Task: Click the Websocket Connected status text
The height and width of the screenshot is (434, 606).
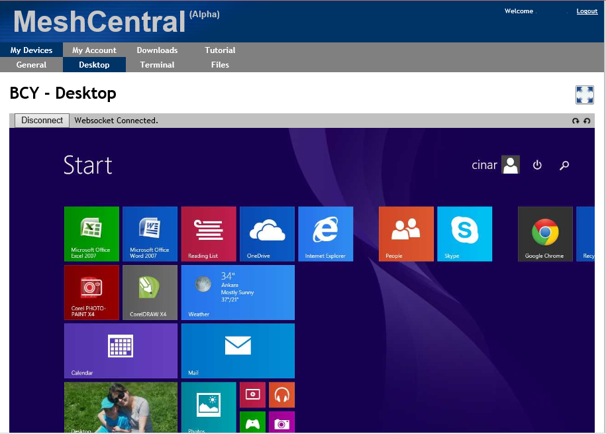Action: tap(117, 121)
